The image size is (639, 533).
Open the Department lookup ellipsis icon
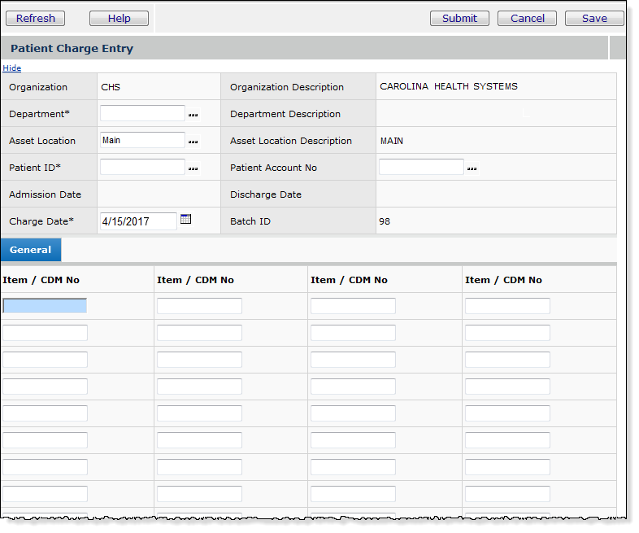click(193, 116)
